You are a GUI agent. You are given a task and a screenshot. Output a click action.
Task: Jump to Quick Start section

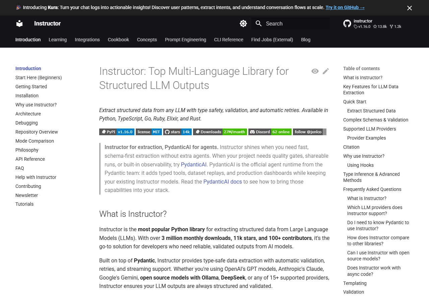coord(355,102)
